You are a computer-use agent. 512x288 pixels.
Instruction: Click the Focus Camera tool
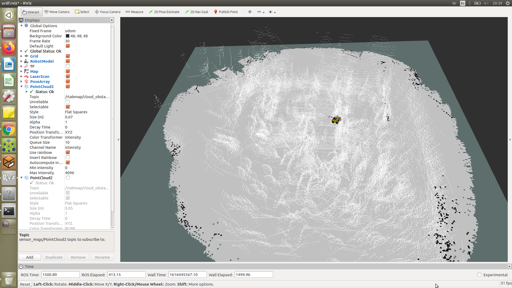107,12
